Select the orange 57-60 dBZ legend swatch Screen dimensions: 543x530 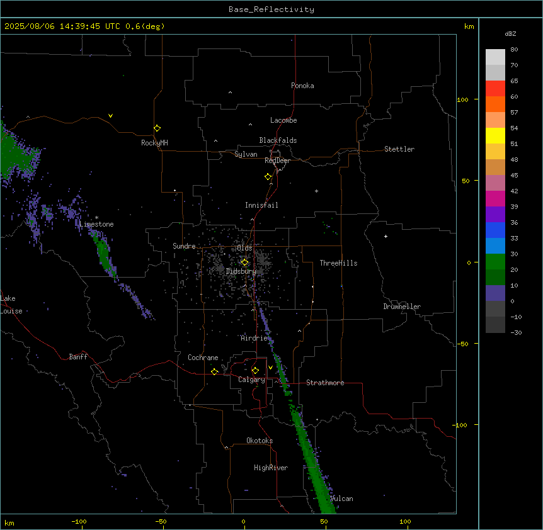[495, 104]
